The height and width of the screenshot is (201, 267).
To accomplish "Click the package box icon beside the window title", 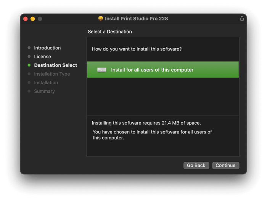I will click(x=101, y=18).
